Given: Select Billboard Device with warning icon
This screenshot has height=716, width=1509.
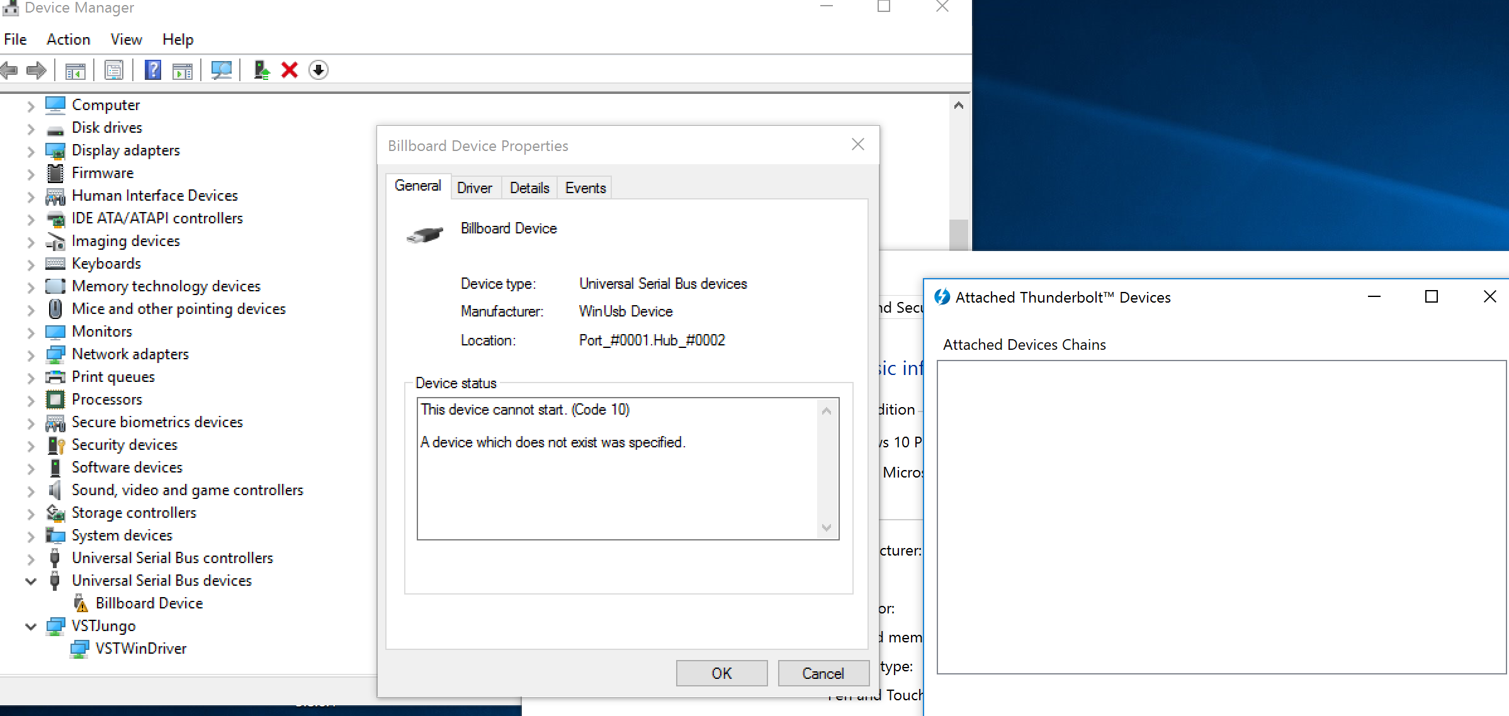Looking at the screenshot, I should click(149, 603).
